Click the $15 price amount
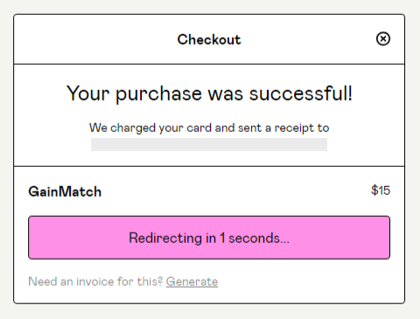This screenshot has width=420, height=319. pyautogui.click(x=381, y=191)
